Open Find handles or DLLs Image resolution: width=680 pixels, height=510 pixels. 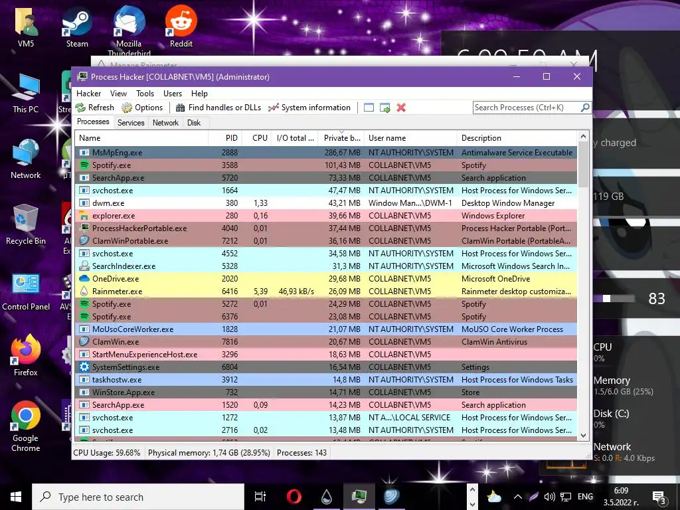point(218,108)
